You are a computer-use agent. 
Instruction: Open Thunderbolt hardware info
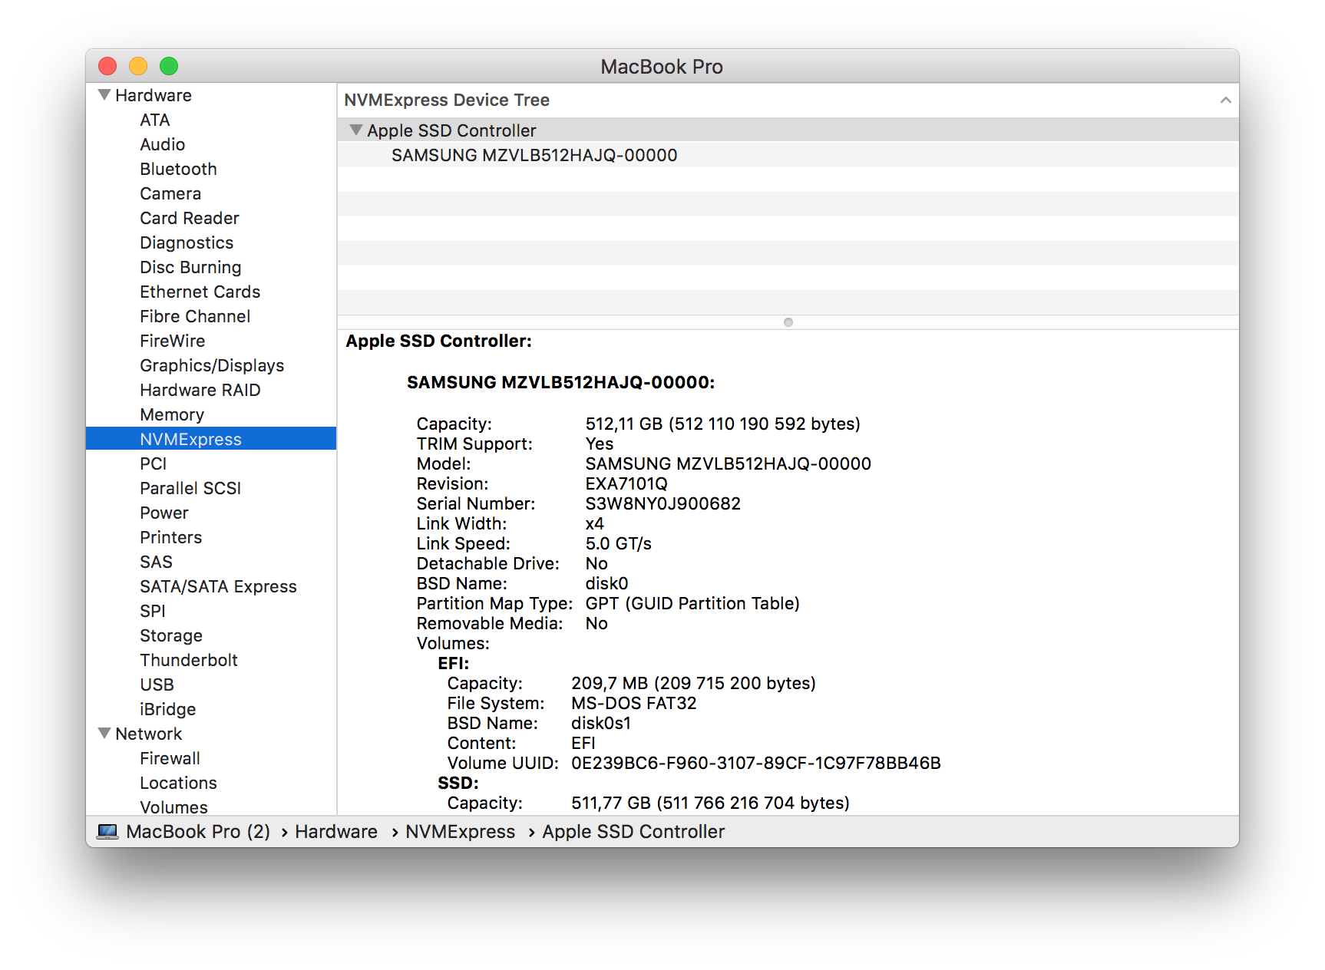coord(189,660)
